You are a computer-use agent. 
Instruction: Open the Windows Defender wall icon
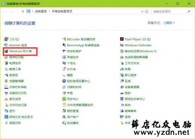(122, 45)
